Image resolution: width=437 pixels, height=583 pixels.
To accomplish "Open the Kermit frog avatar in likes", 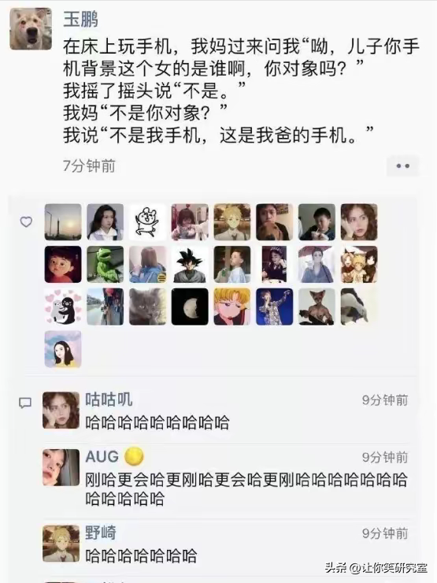I will pyautogui.click(x=106, y=265).
